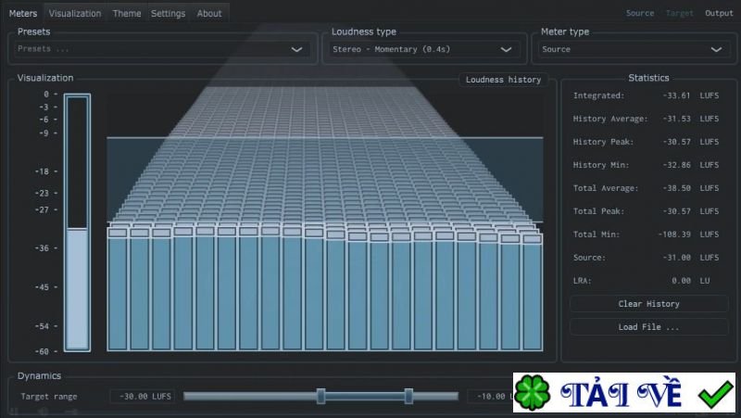The height and width of the screenshot is (418, 741).
Task: Click the Load File button
Action: pos(648,327)
